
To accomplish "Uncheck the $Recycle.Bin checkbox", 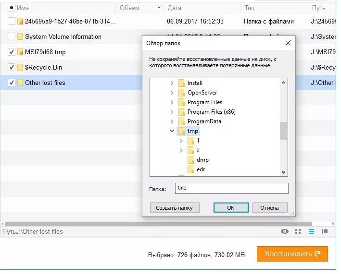I will 12,67.
